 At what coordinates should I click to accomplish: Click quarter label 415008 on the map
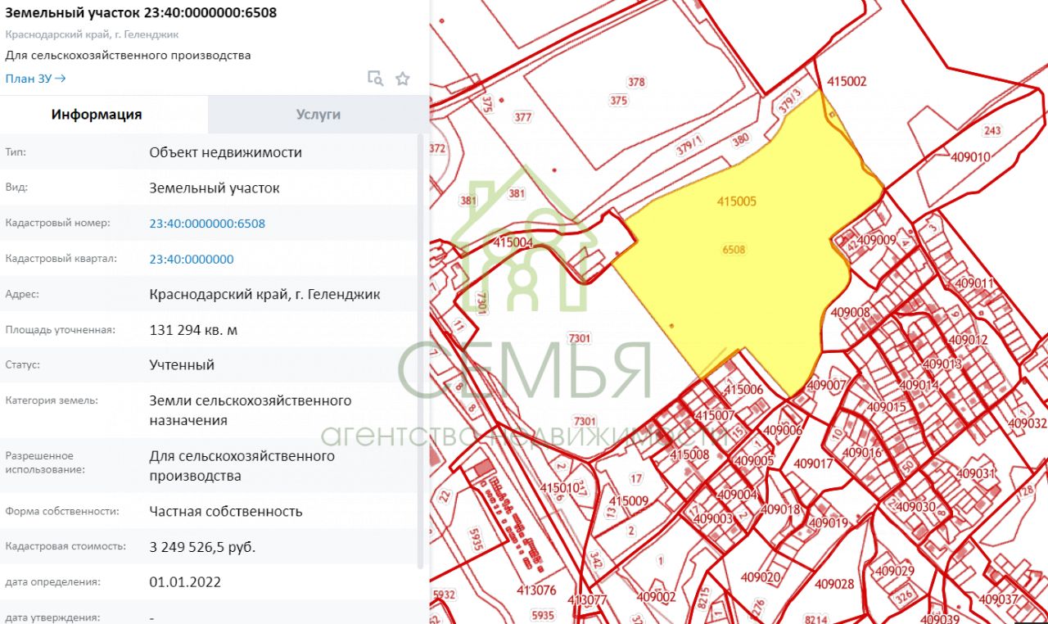point(689,454)
